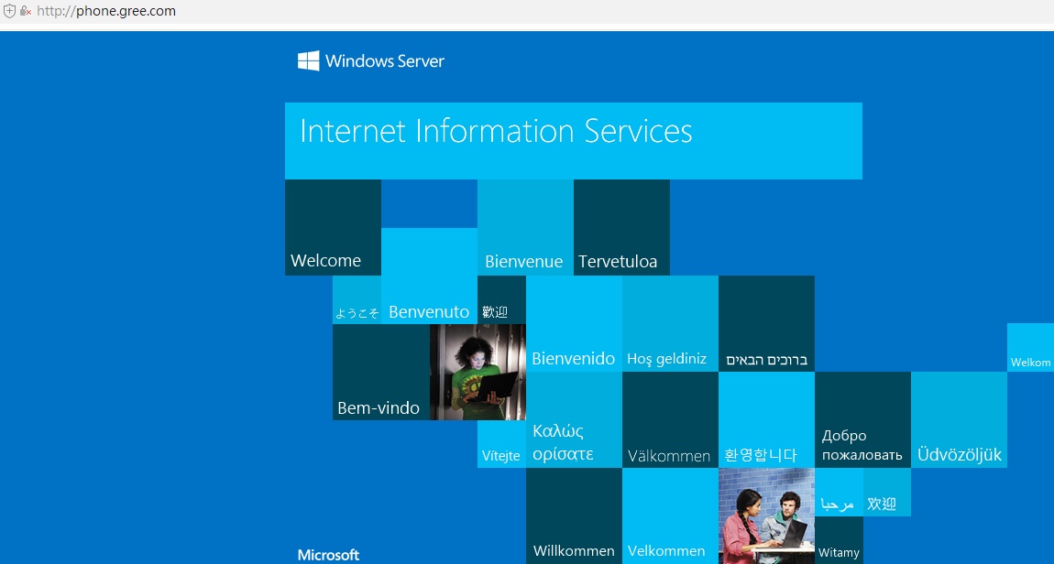This screenshot has height=564, width=1054.
Task: Click the 歡迎 traditional Chinese tile
Action: (501, 299)
